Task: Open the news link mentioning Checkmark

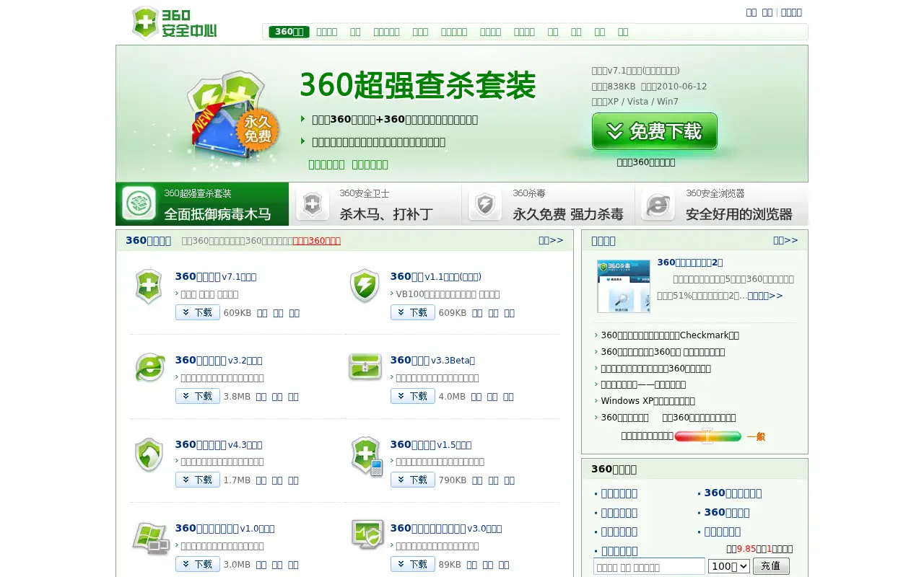Action: 670,335
